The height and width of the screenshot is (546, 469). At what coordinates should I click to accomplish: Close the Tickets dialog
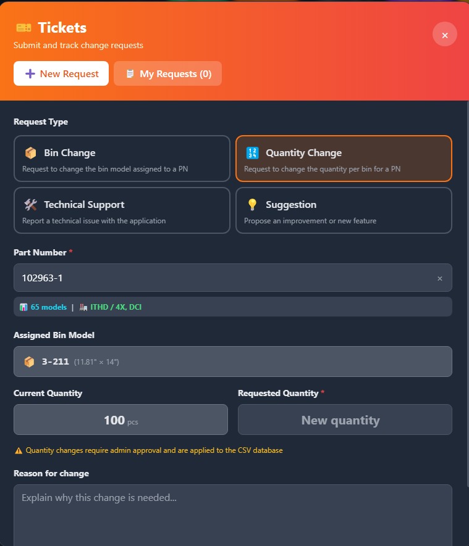click(445, 35)
